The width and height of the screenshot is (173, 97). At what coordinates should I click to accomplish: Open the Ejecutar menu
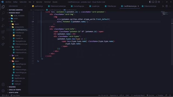[39, 2]
